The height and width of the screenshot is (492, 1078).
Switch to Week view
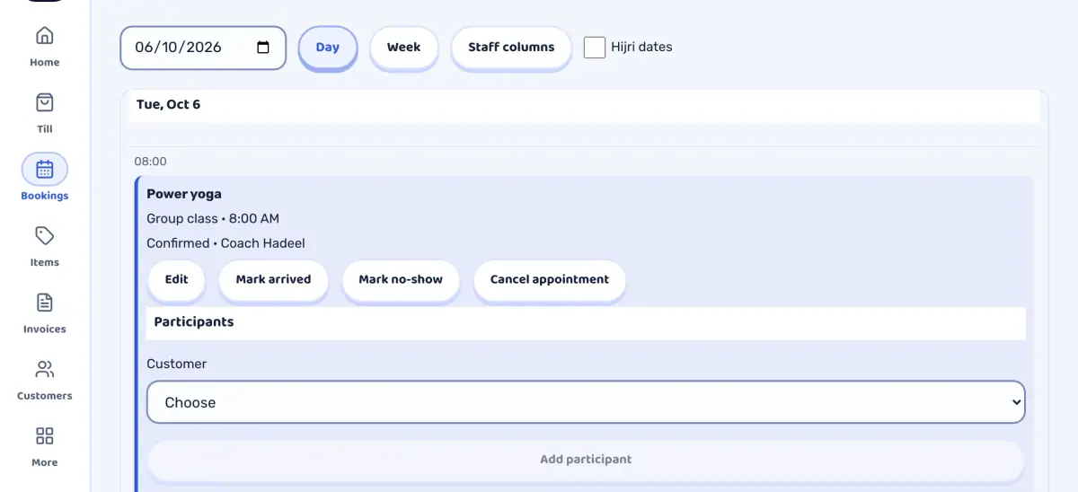(403, 48)
